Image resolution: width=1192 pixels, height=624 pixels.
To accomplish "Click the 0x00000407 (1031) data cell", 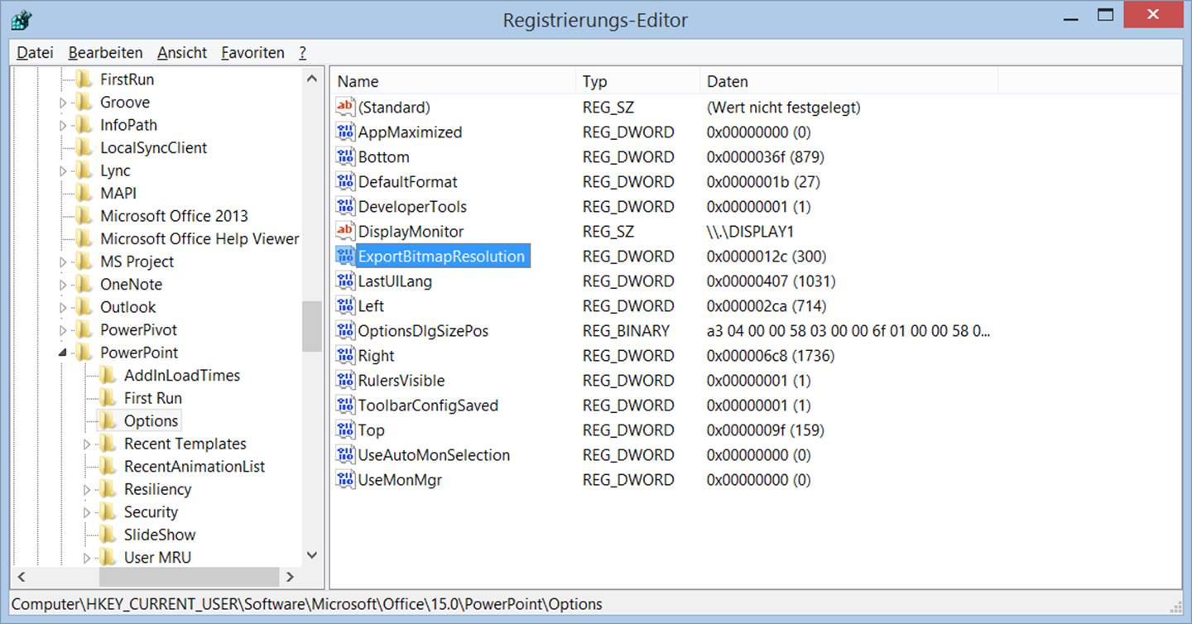I will [771, 281].
